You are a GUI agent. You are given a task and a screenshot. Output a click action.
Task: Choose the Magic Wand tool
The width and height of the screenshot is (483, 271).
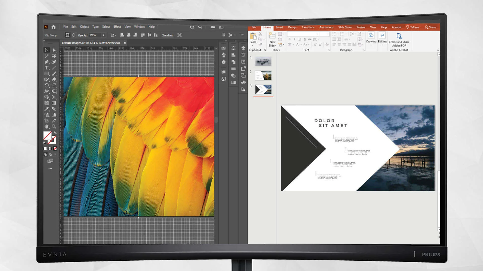47,56
